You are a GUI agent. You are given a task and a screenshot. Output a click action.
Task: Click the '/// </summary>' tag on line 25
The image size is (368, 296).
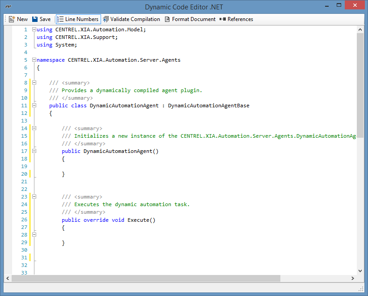84,212
